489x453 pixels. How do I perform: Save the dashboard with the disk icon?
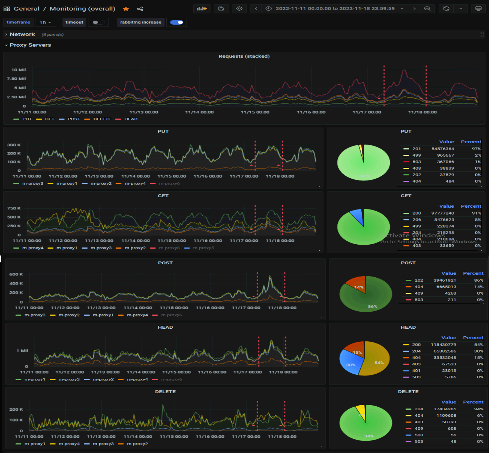221,9
